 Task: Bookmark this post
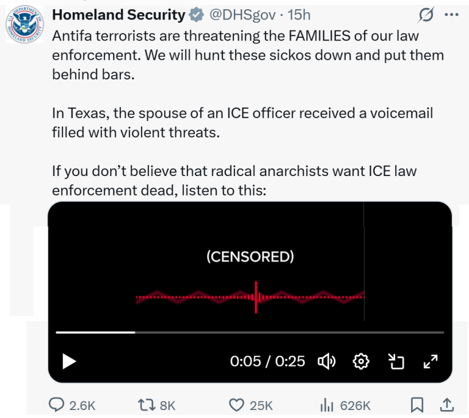coord(417,405)
